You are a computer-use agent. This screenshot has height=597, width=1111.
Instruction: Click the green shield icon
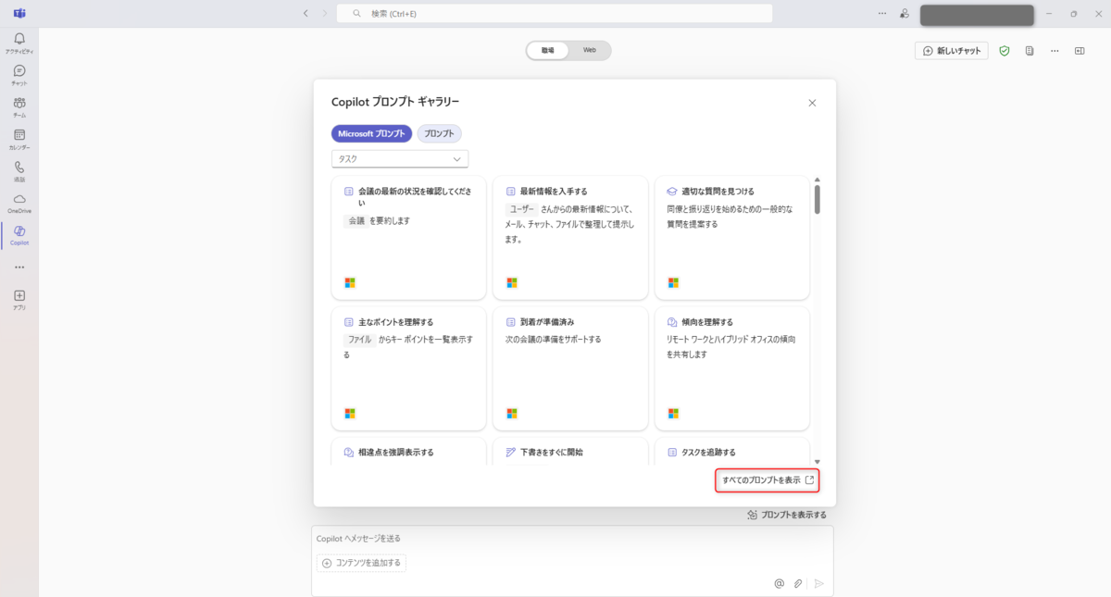1004,51
